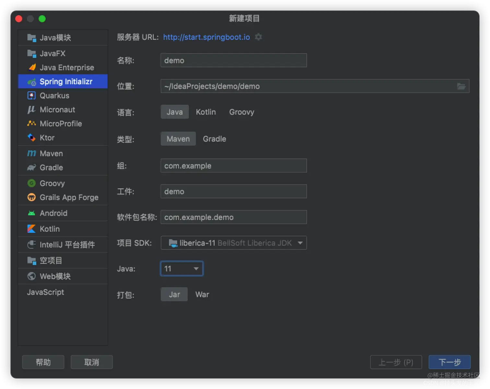Viewport: 490px width, 389px height.
Task: Select the Micronaut generator
Action: click(57, 110)
